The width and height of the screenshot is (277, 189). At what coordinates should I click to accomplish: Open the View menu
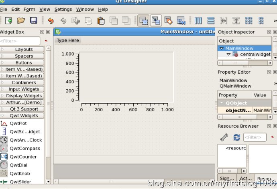coord(45,9)
